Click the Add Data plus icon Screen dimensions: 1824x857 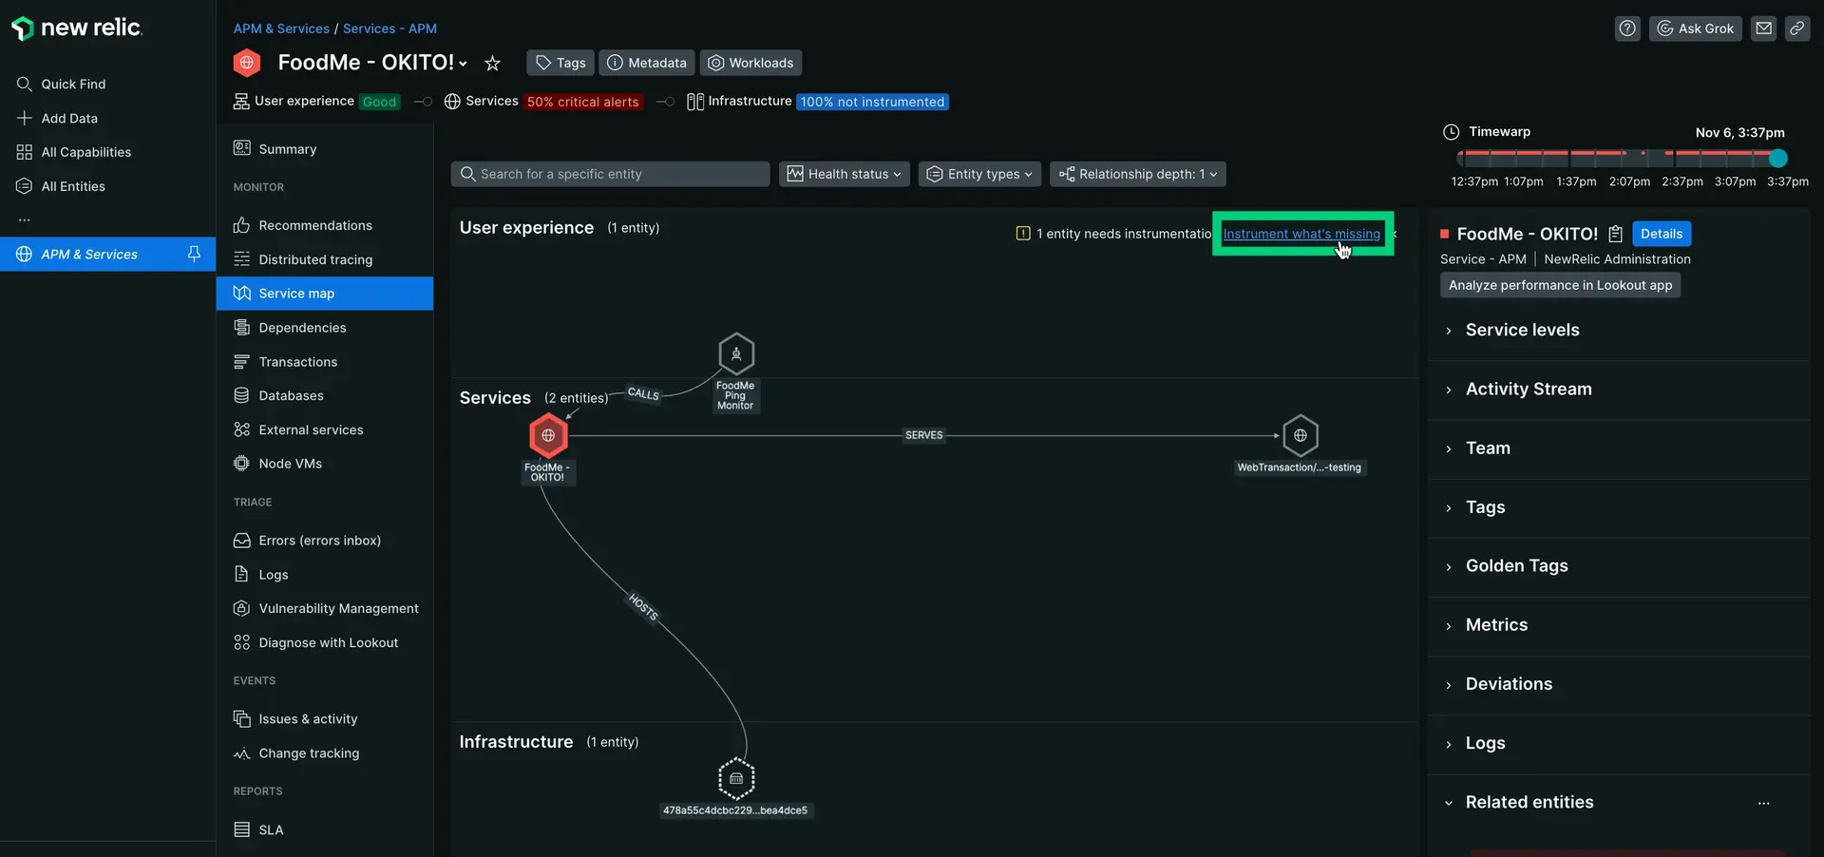pos(25,118)
